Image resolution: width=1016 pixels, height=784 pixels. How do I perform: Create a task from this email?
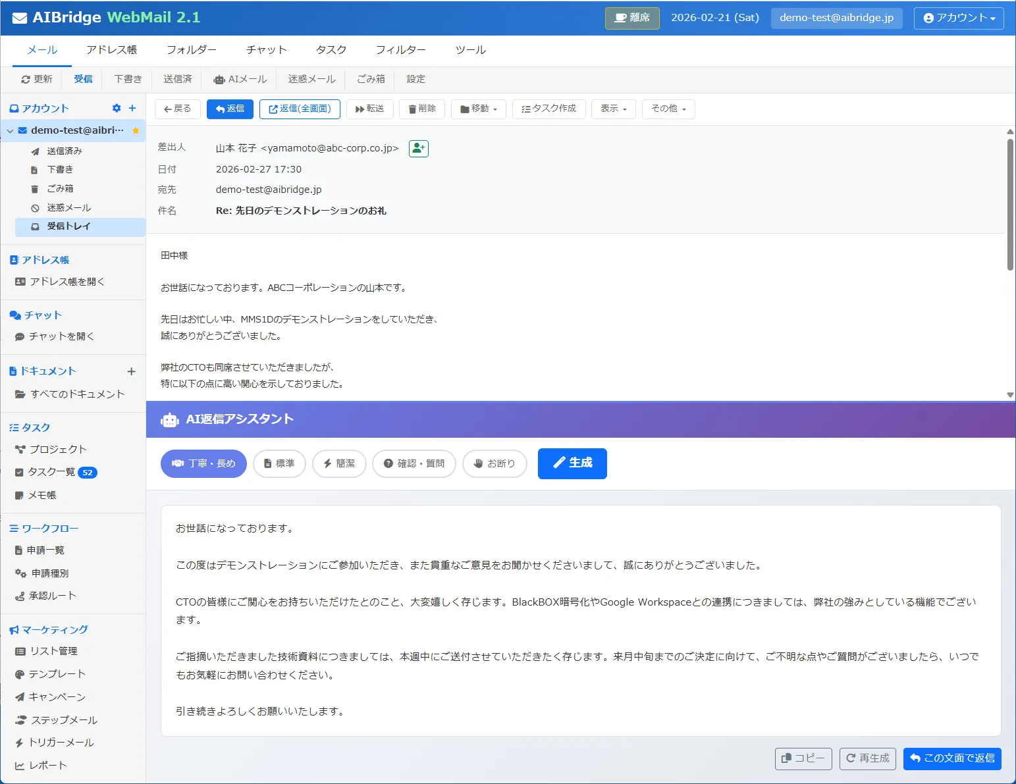click(x=548, y=109)
